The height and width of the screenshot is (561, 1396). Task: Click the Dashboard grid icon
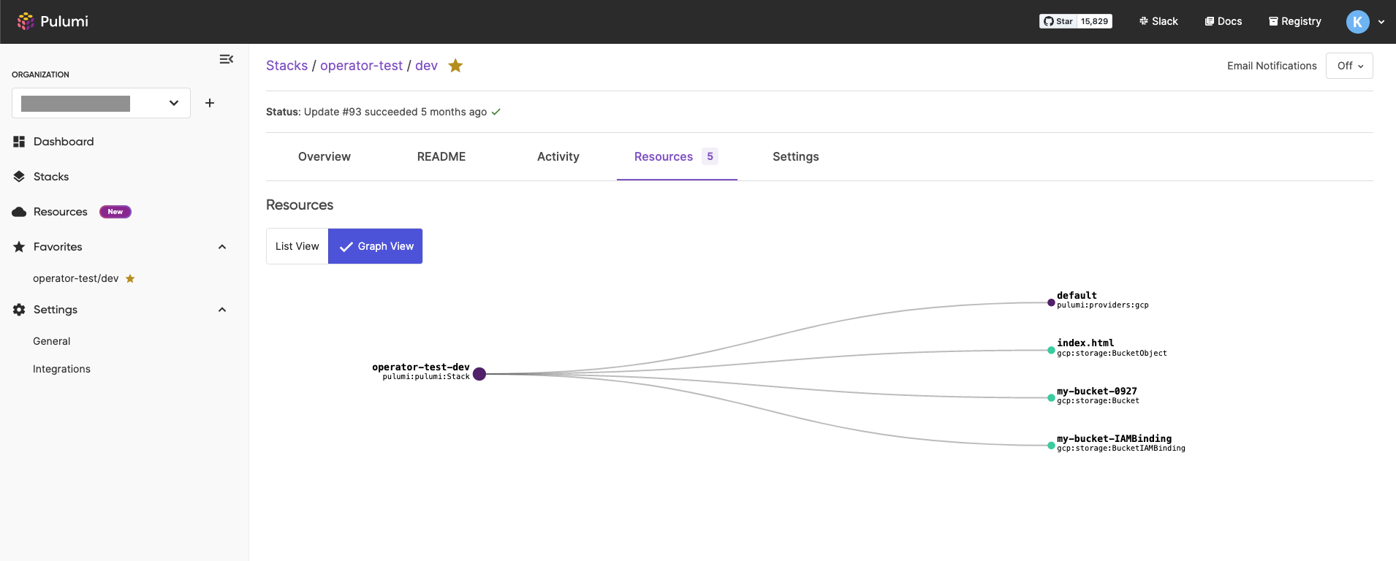click(x=19, y=142)
